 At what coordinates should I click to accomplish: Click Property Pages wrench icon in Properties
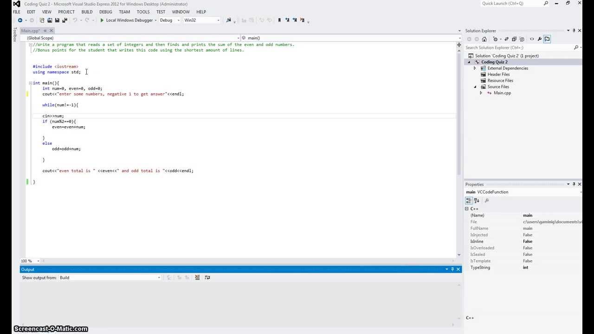tap(487, 200)
